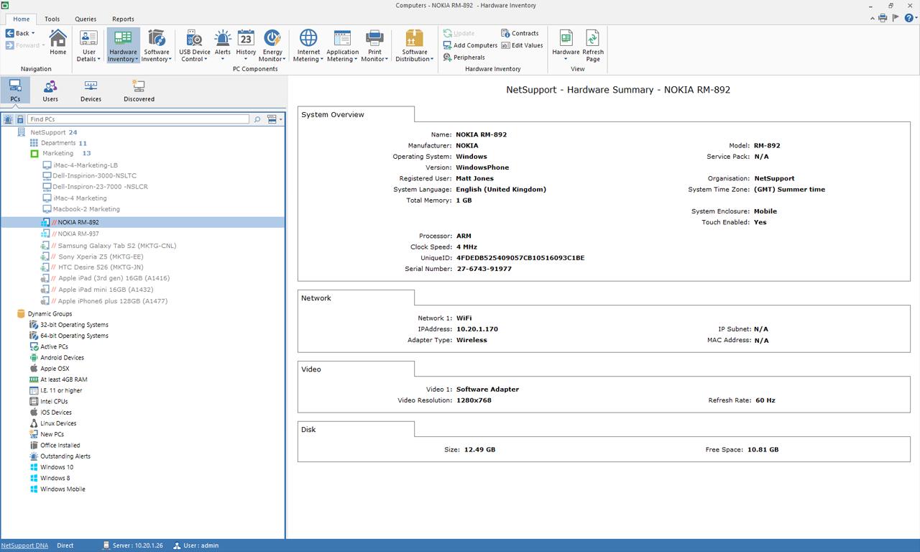Switch to the Users view tab

[50, 91]
